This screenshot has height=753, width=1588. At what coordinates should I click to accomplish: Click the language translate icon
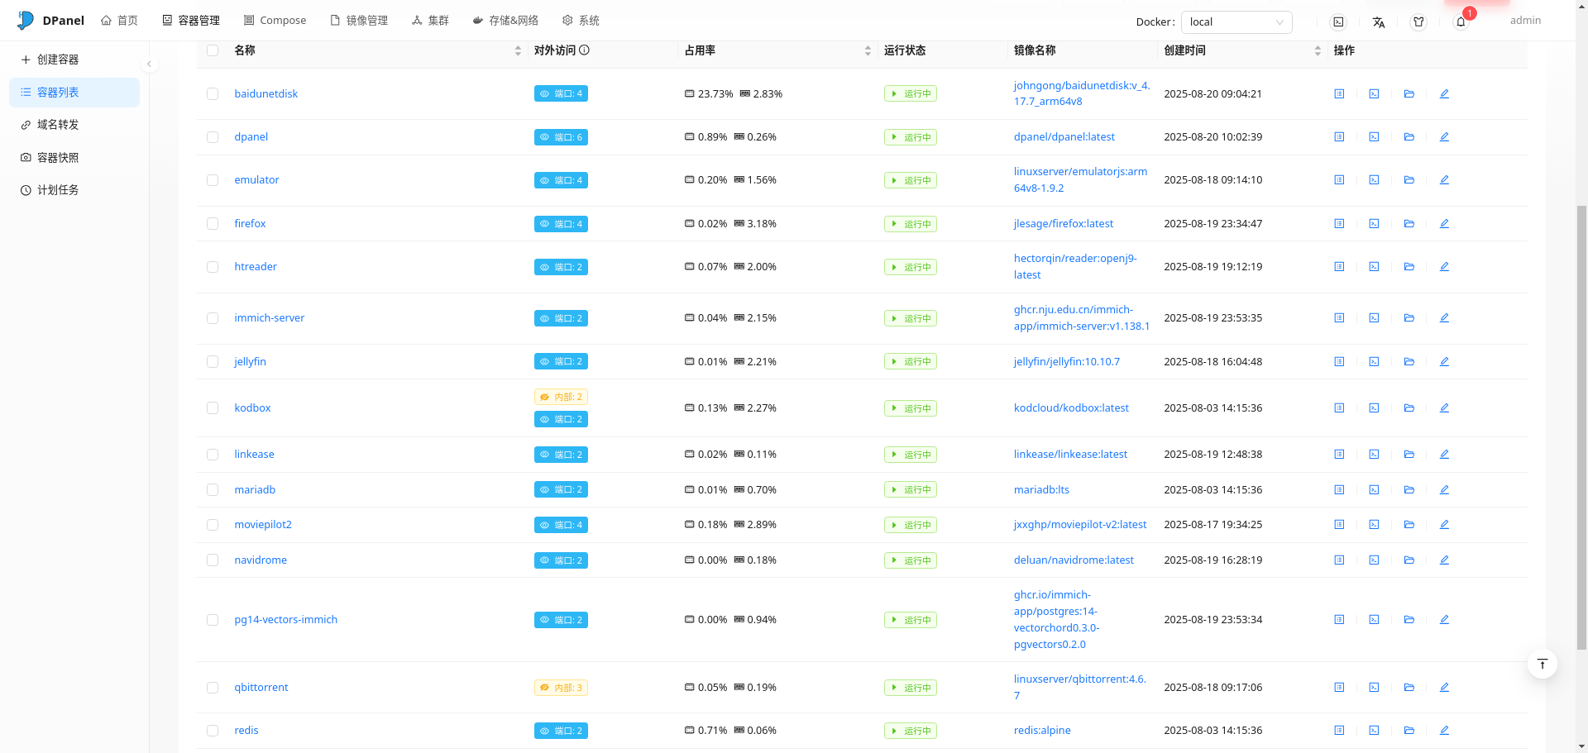point(1379,22)
